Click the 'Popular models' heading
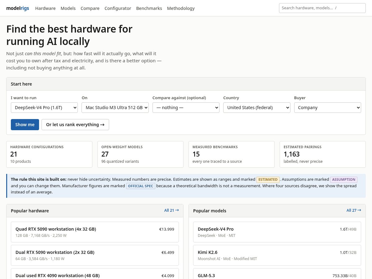The image size is (372, 279). (210, 211)
